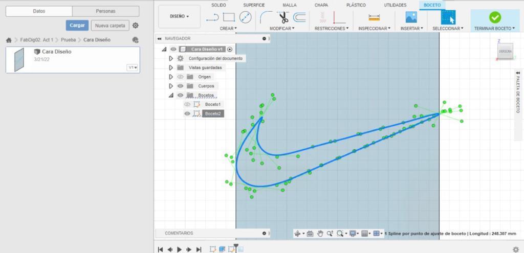Open the CREAR dropdown menu
Screen dimensions: 524x253
pyautogui.click(x=228, y=29)
